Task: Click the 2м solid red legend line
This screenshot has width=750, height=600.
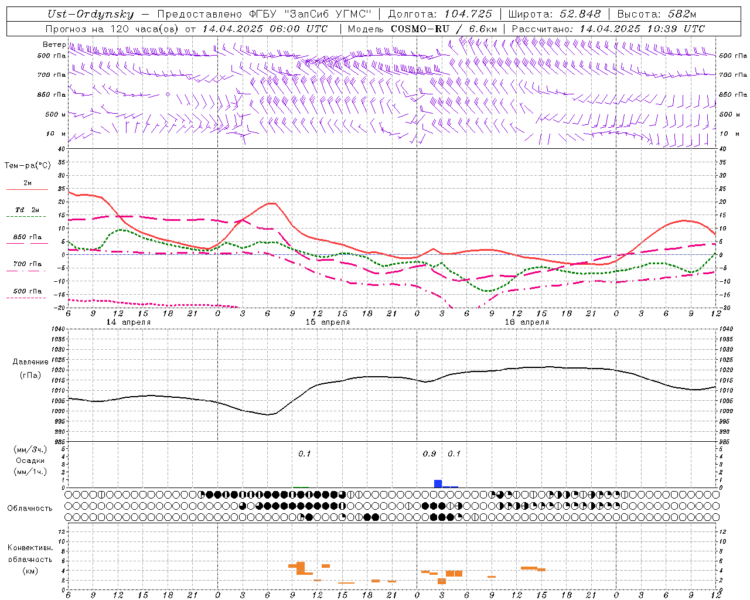Action: [x=27, y=189]
